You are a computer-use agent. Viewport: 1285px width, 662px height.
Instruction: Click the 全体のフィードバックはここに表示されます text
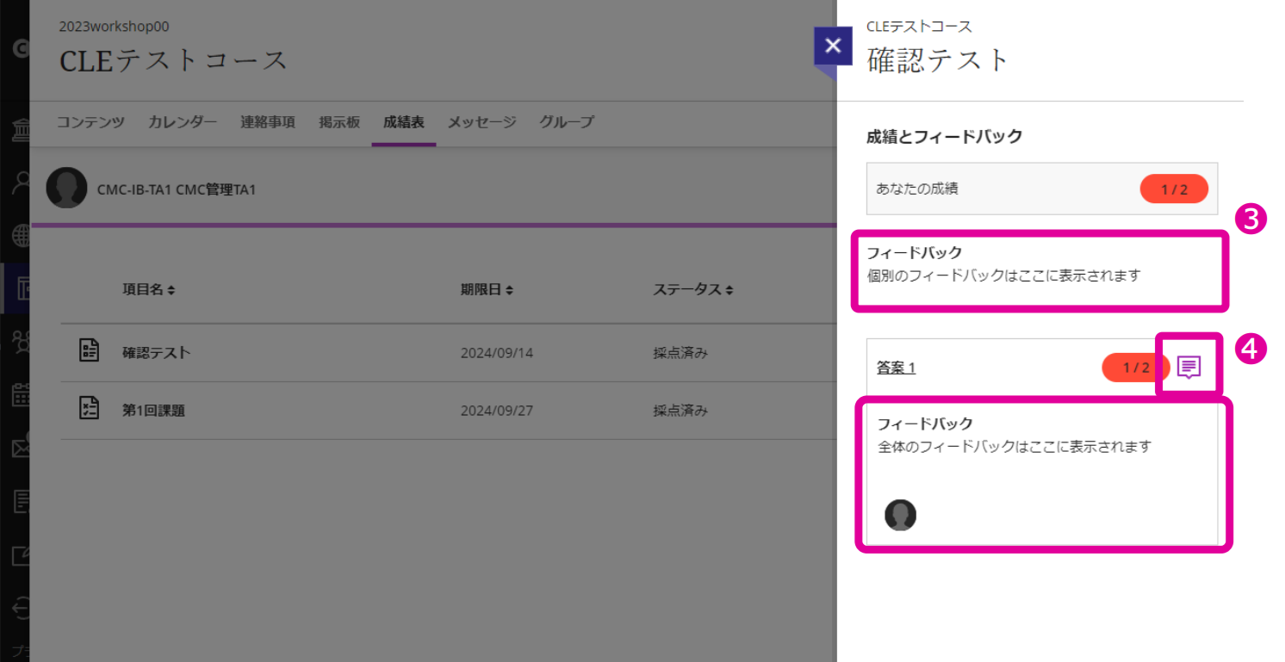pyautogui.click(x=1014, y=447)
